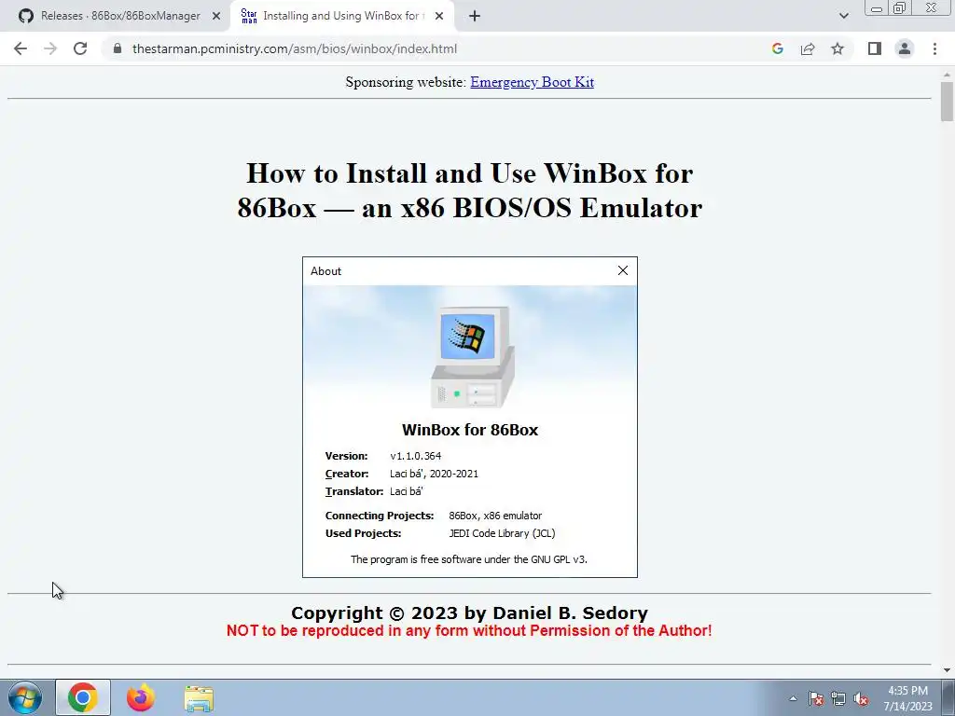The image size is (955, 716).
Task: Click the red 'NOT to be reproduced' notice
Action: tap(469, 631)
